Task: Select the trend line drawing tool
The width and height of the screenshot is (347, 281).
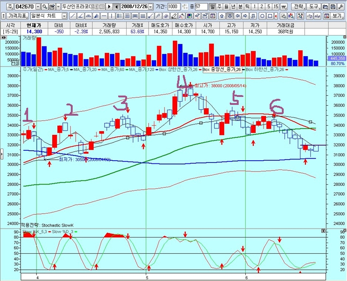Action: pyautogui.click(x=73, y=16)
